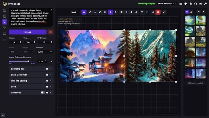
Task: Open the GitHub link icon
Action: pos(196,4)
